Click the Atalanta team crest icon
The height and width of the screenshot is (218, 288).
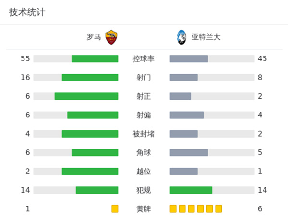click(x=180, y=37)
